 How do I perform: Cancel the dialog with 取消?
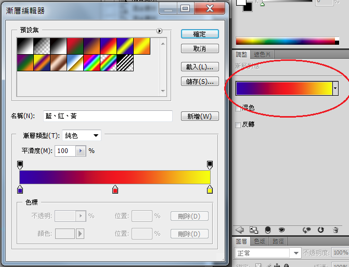pyautogui.click(x=200, y=48)
